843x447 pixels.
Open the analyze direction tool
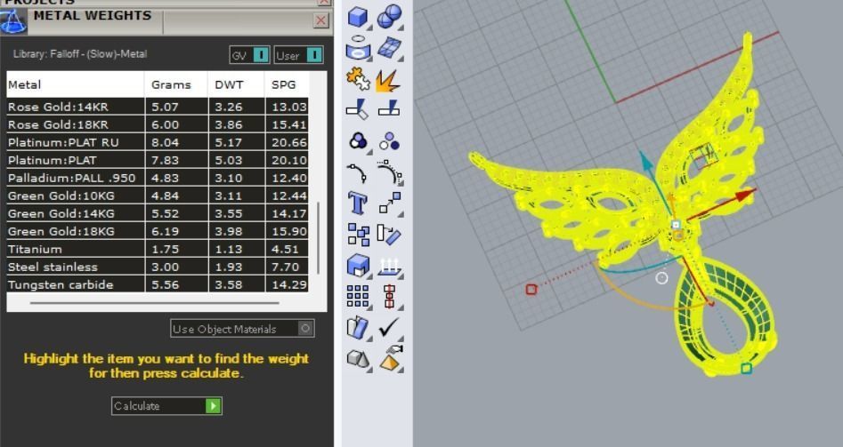coord(358,328)
